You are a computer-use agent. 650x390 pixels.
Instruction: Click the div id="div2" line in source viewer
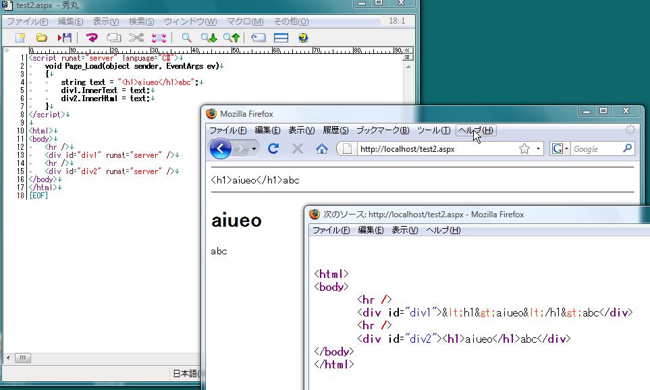(x=464, y=339)
